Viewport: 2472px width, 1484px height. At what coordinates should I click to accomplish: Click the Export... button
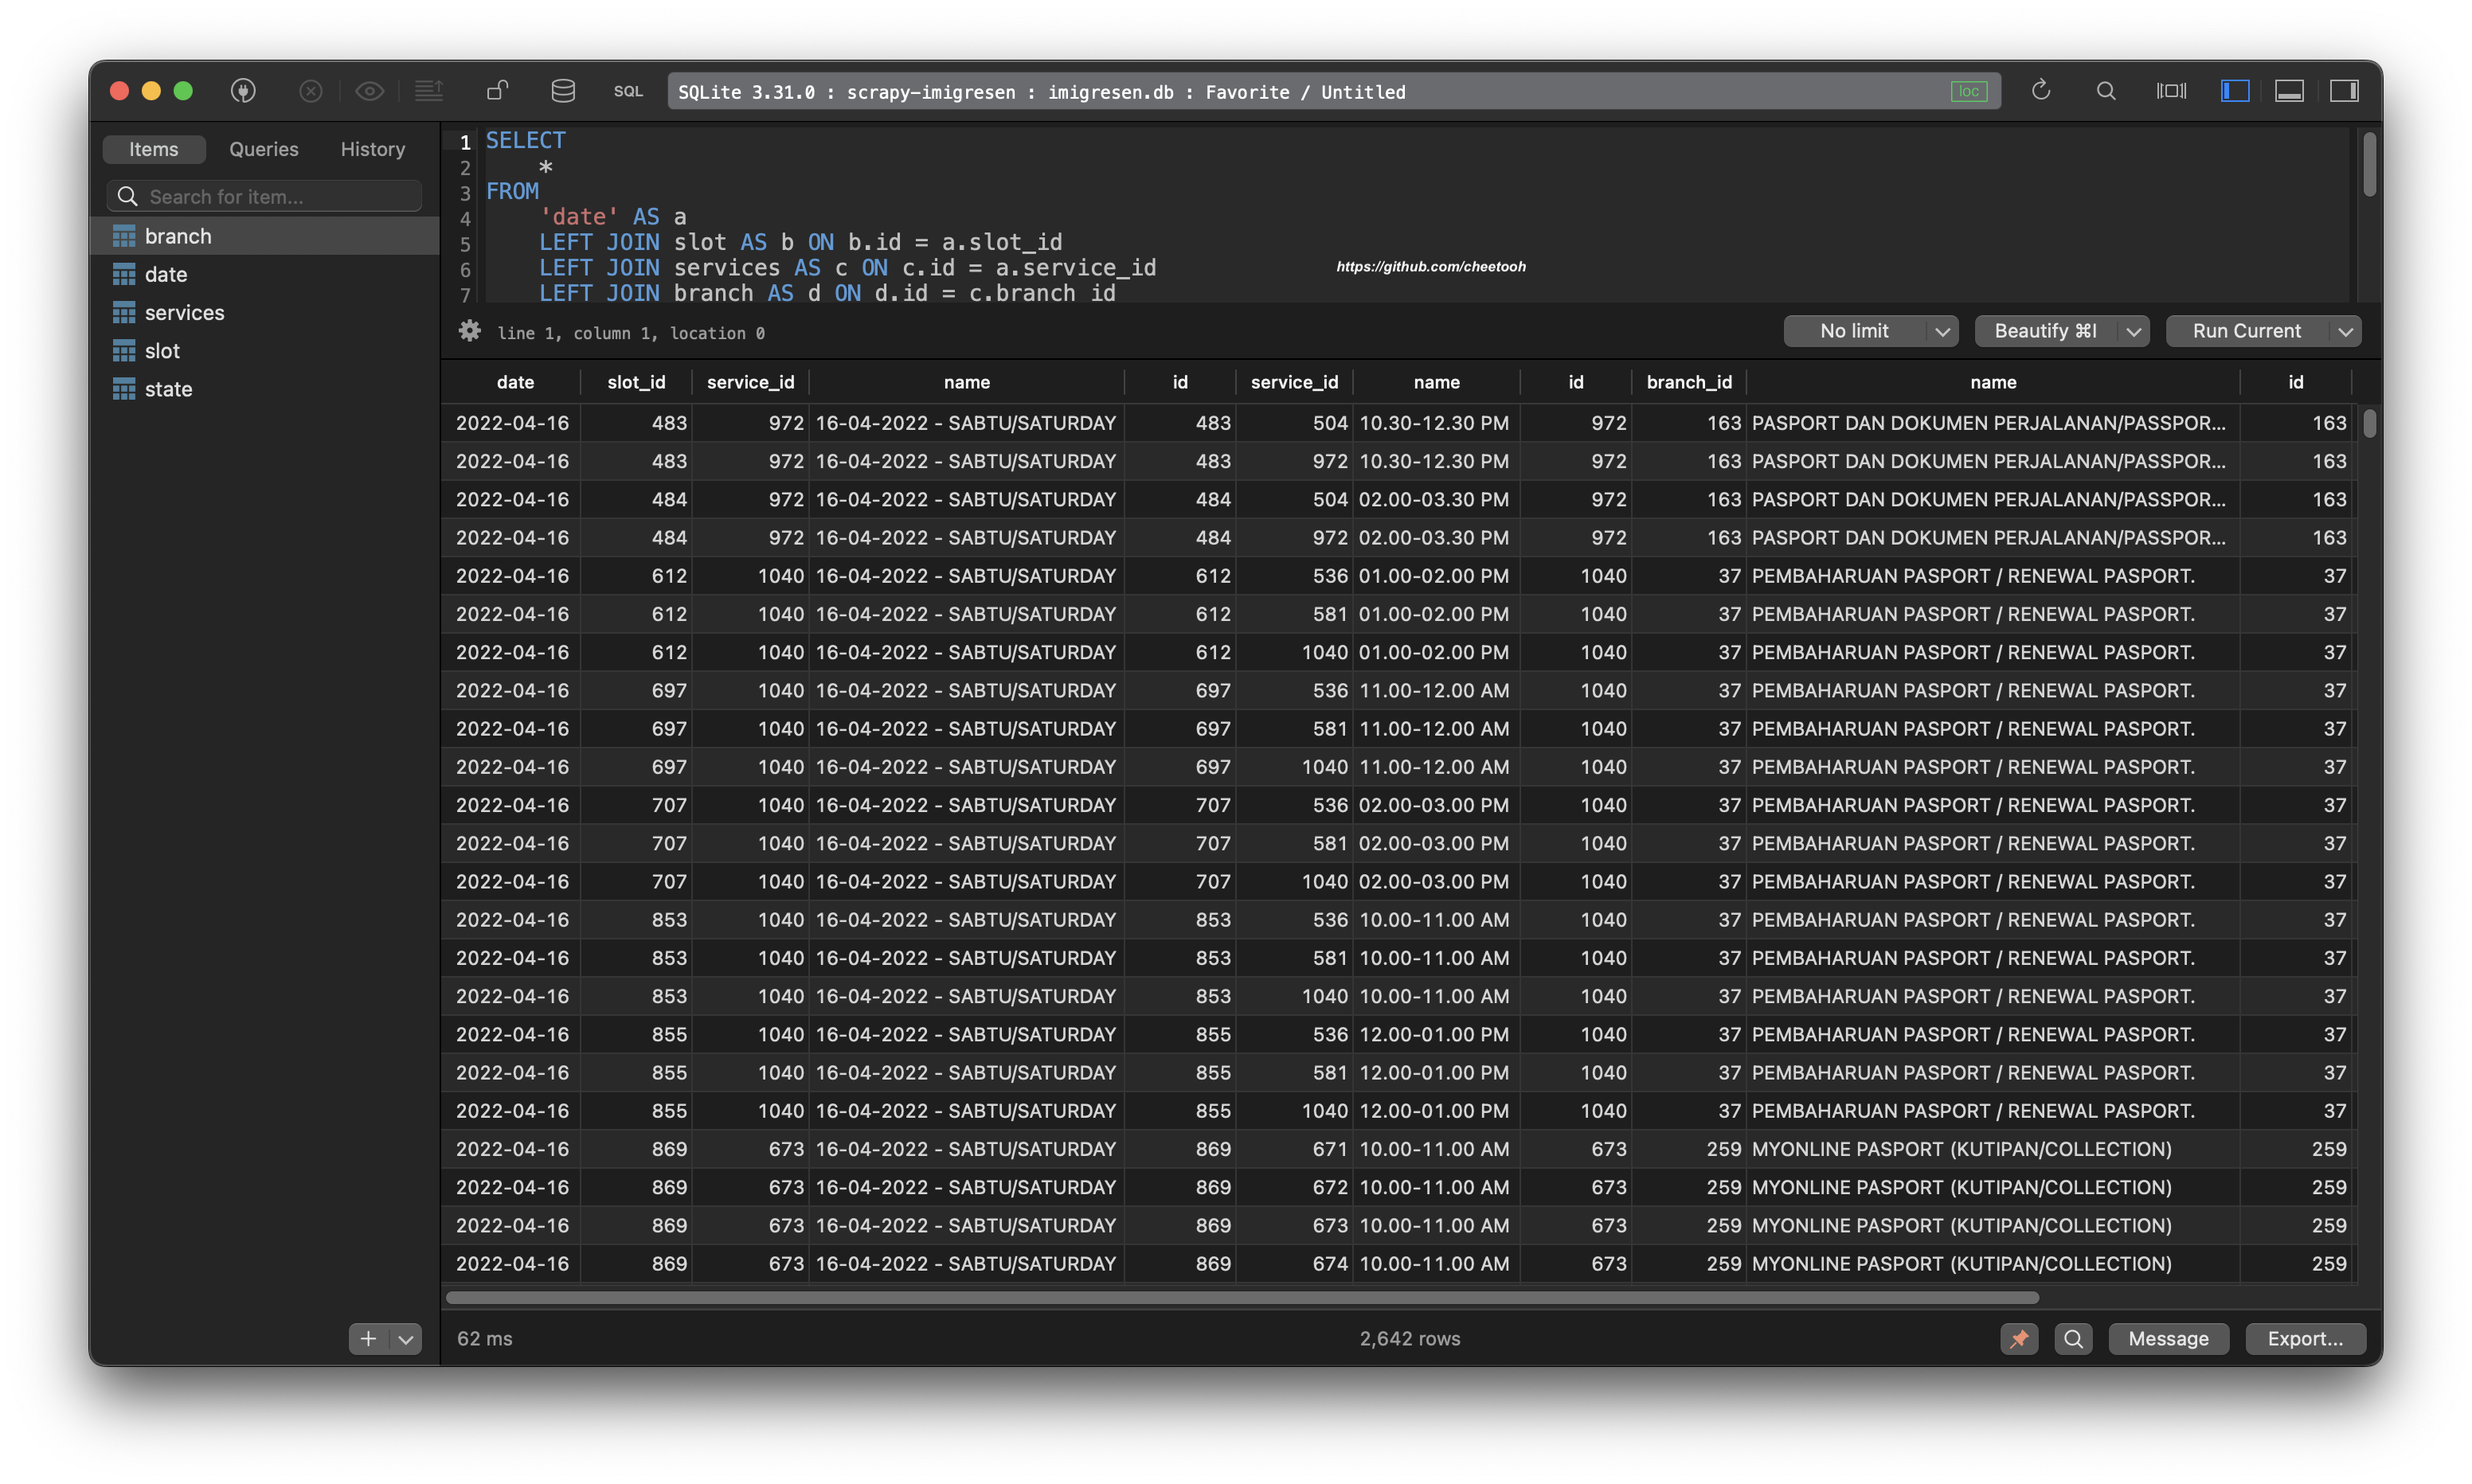[x=2305, y=1339]
